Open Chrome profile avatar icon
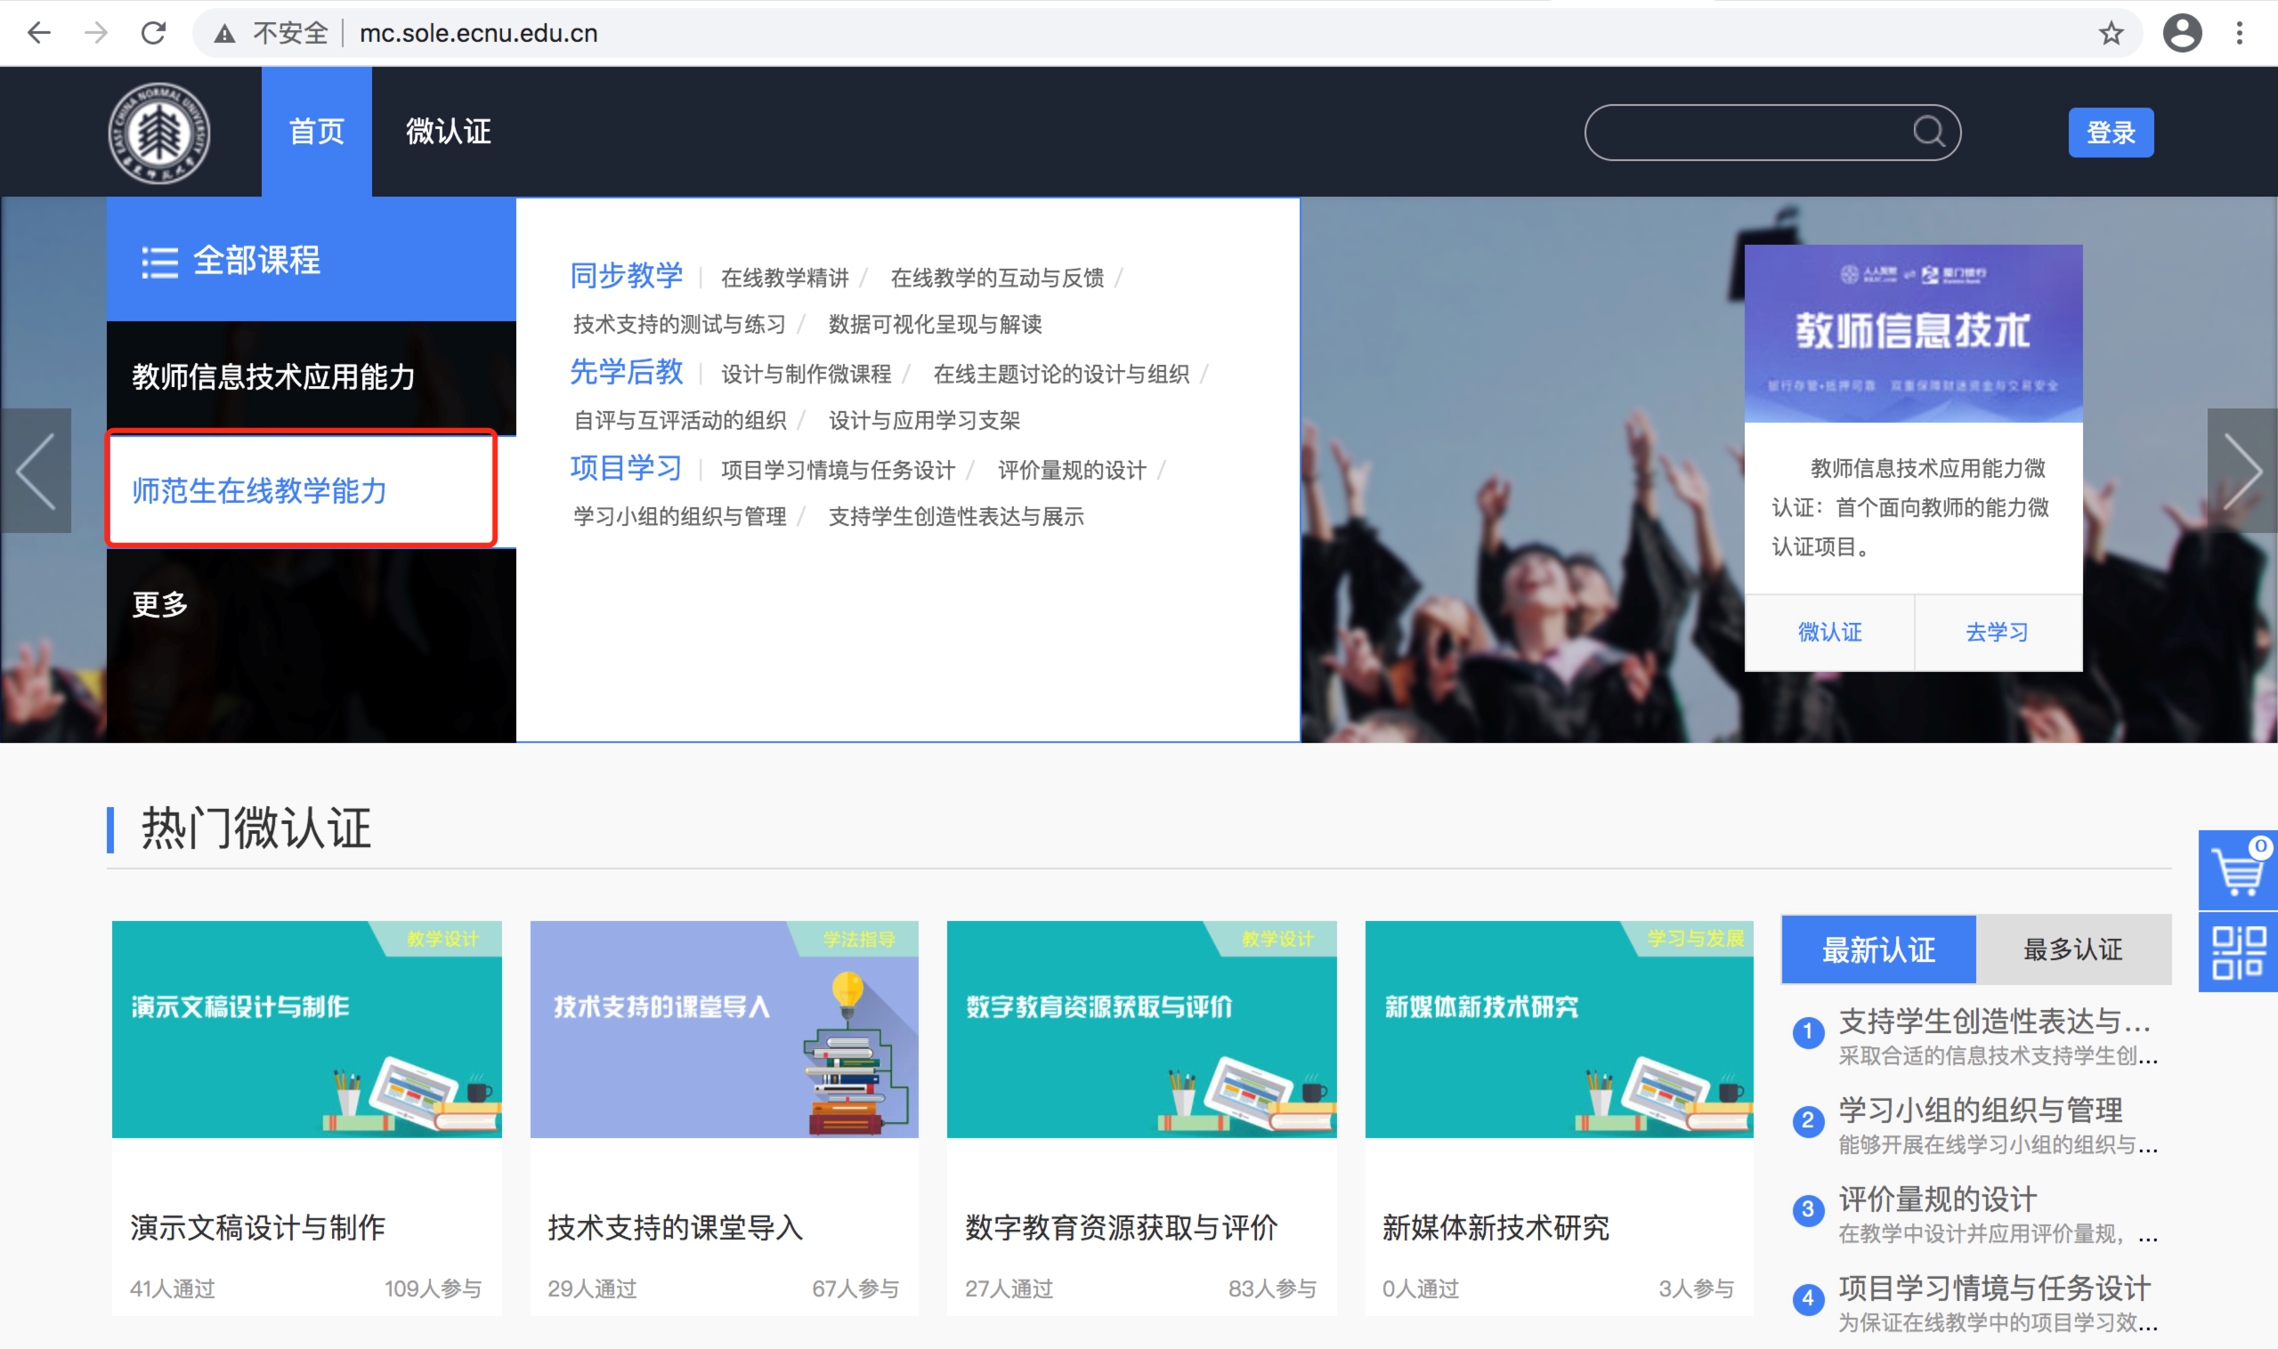This screenshot has height=1349, width=2278. point(2181,34)
